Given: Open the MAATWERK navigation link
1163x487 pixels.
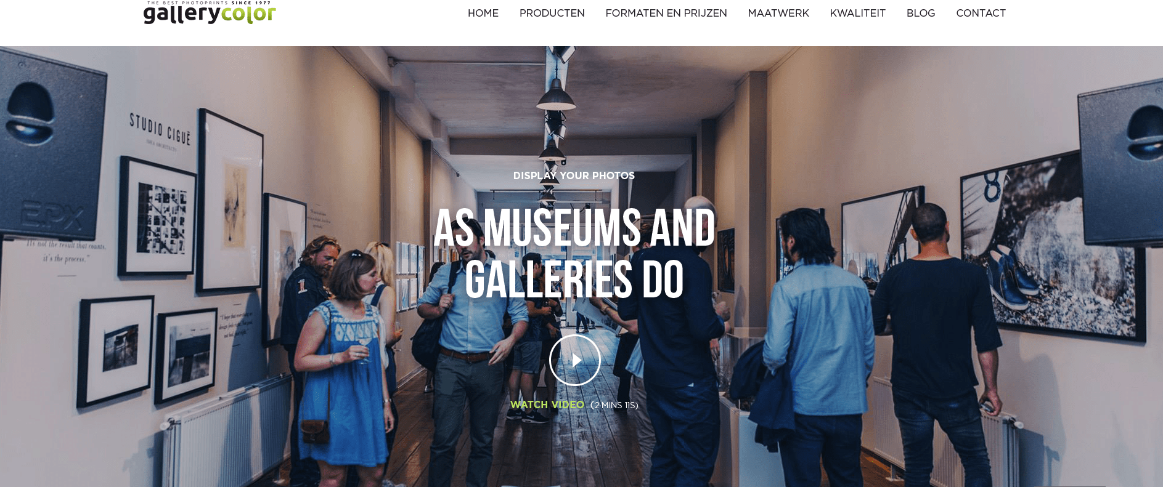Looking at the screenshot, I should (778, 13).
